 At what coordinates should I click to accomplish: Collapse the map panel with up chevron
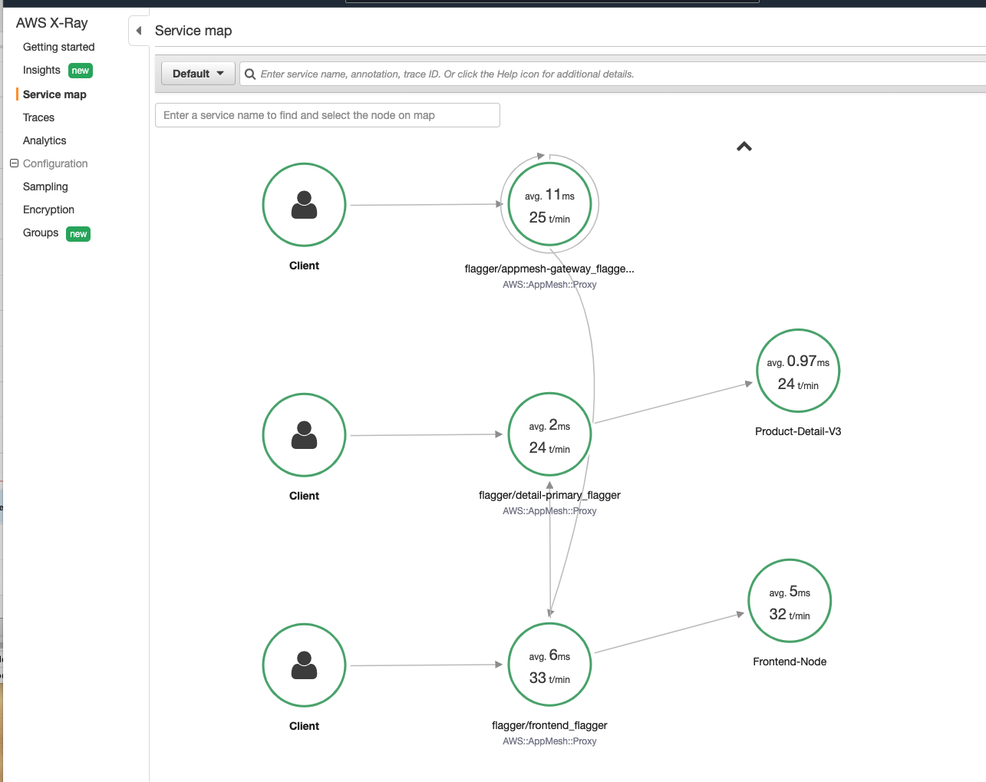(x=744, y=147)
